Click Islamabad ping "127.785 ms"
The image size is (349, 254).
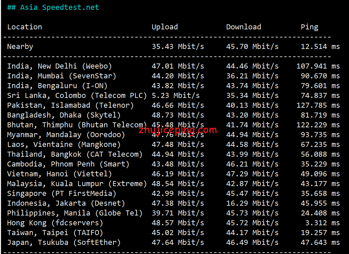[x=318, y=105]
